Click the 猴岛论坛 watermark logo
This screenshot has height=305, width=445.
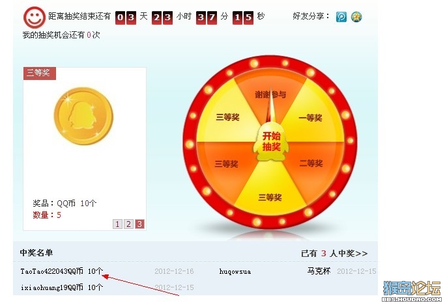[412, 291]
